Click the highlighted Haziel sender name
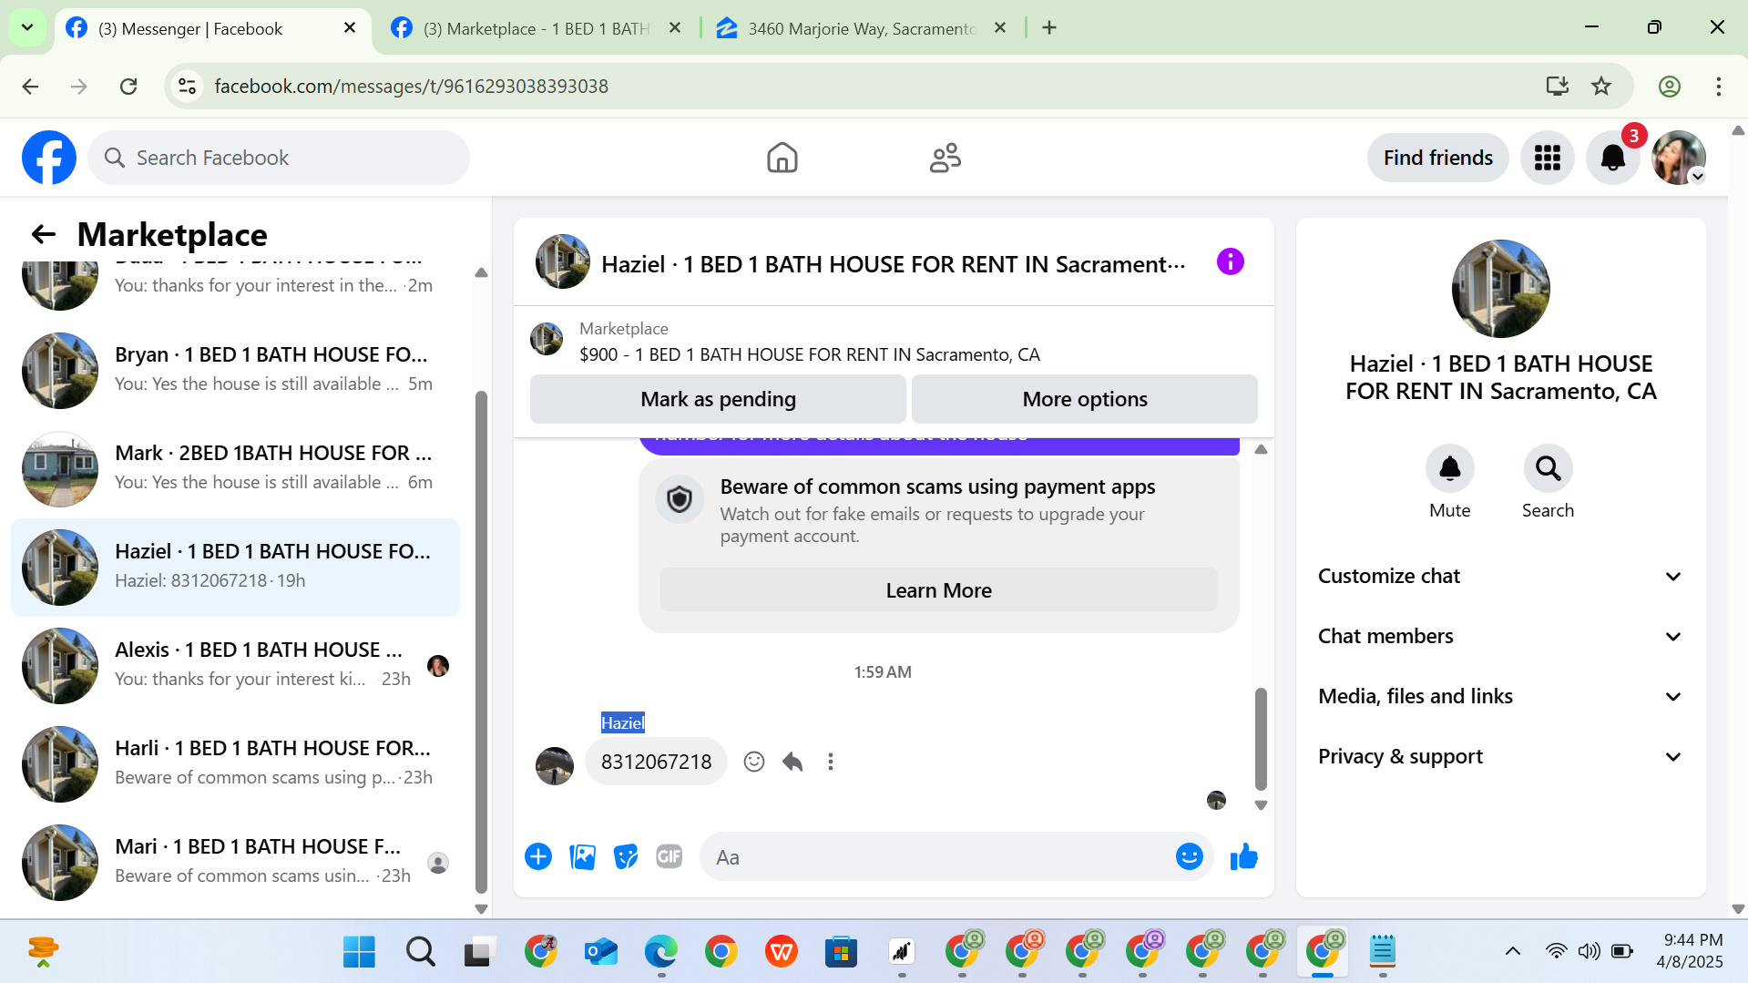Viewport: 1748px width, 983px height. 622,722
